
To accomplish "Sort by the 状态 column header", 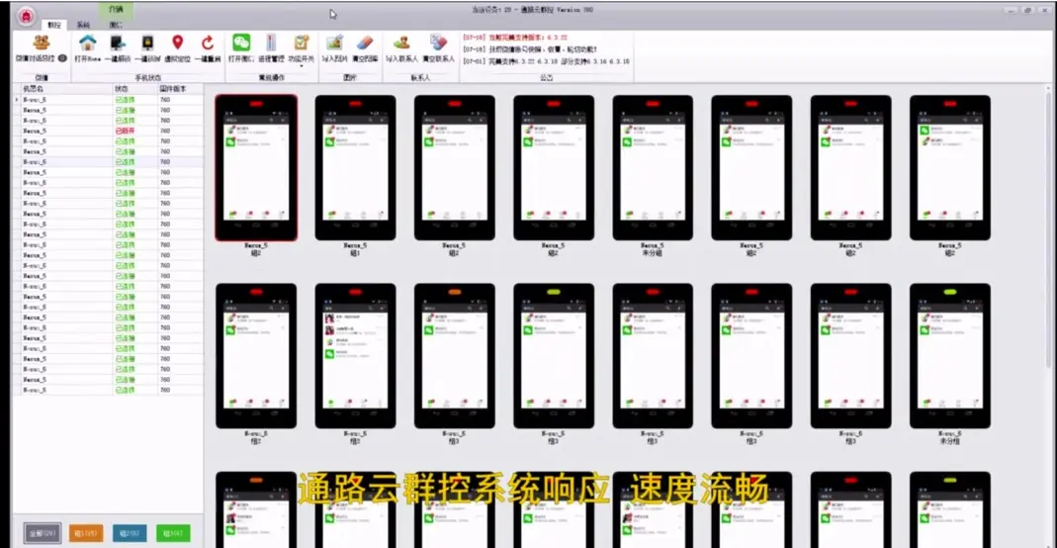I will click(134, 88).
